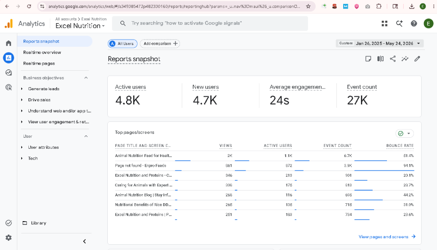Open the Advertising icon in left rail
The image size is (437, 250).
coord(9,87)
